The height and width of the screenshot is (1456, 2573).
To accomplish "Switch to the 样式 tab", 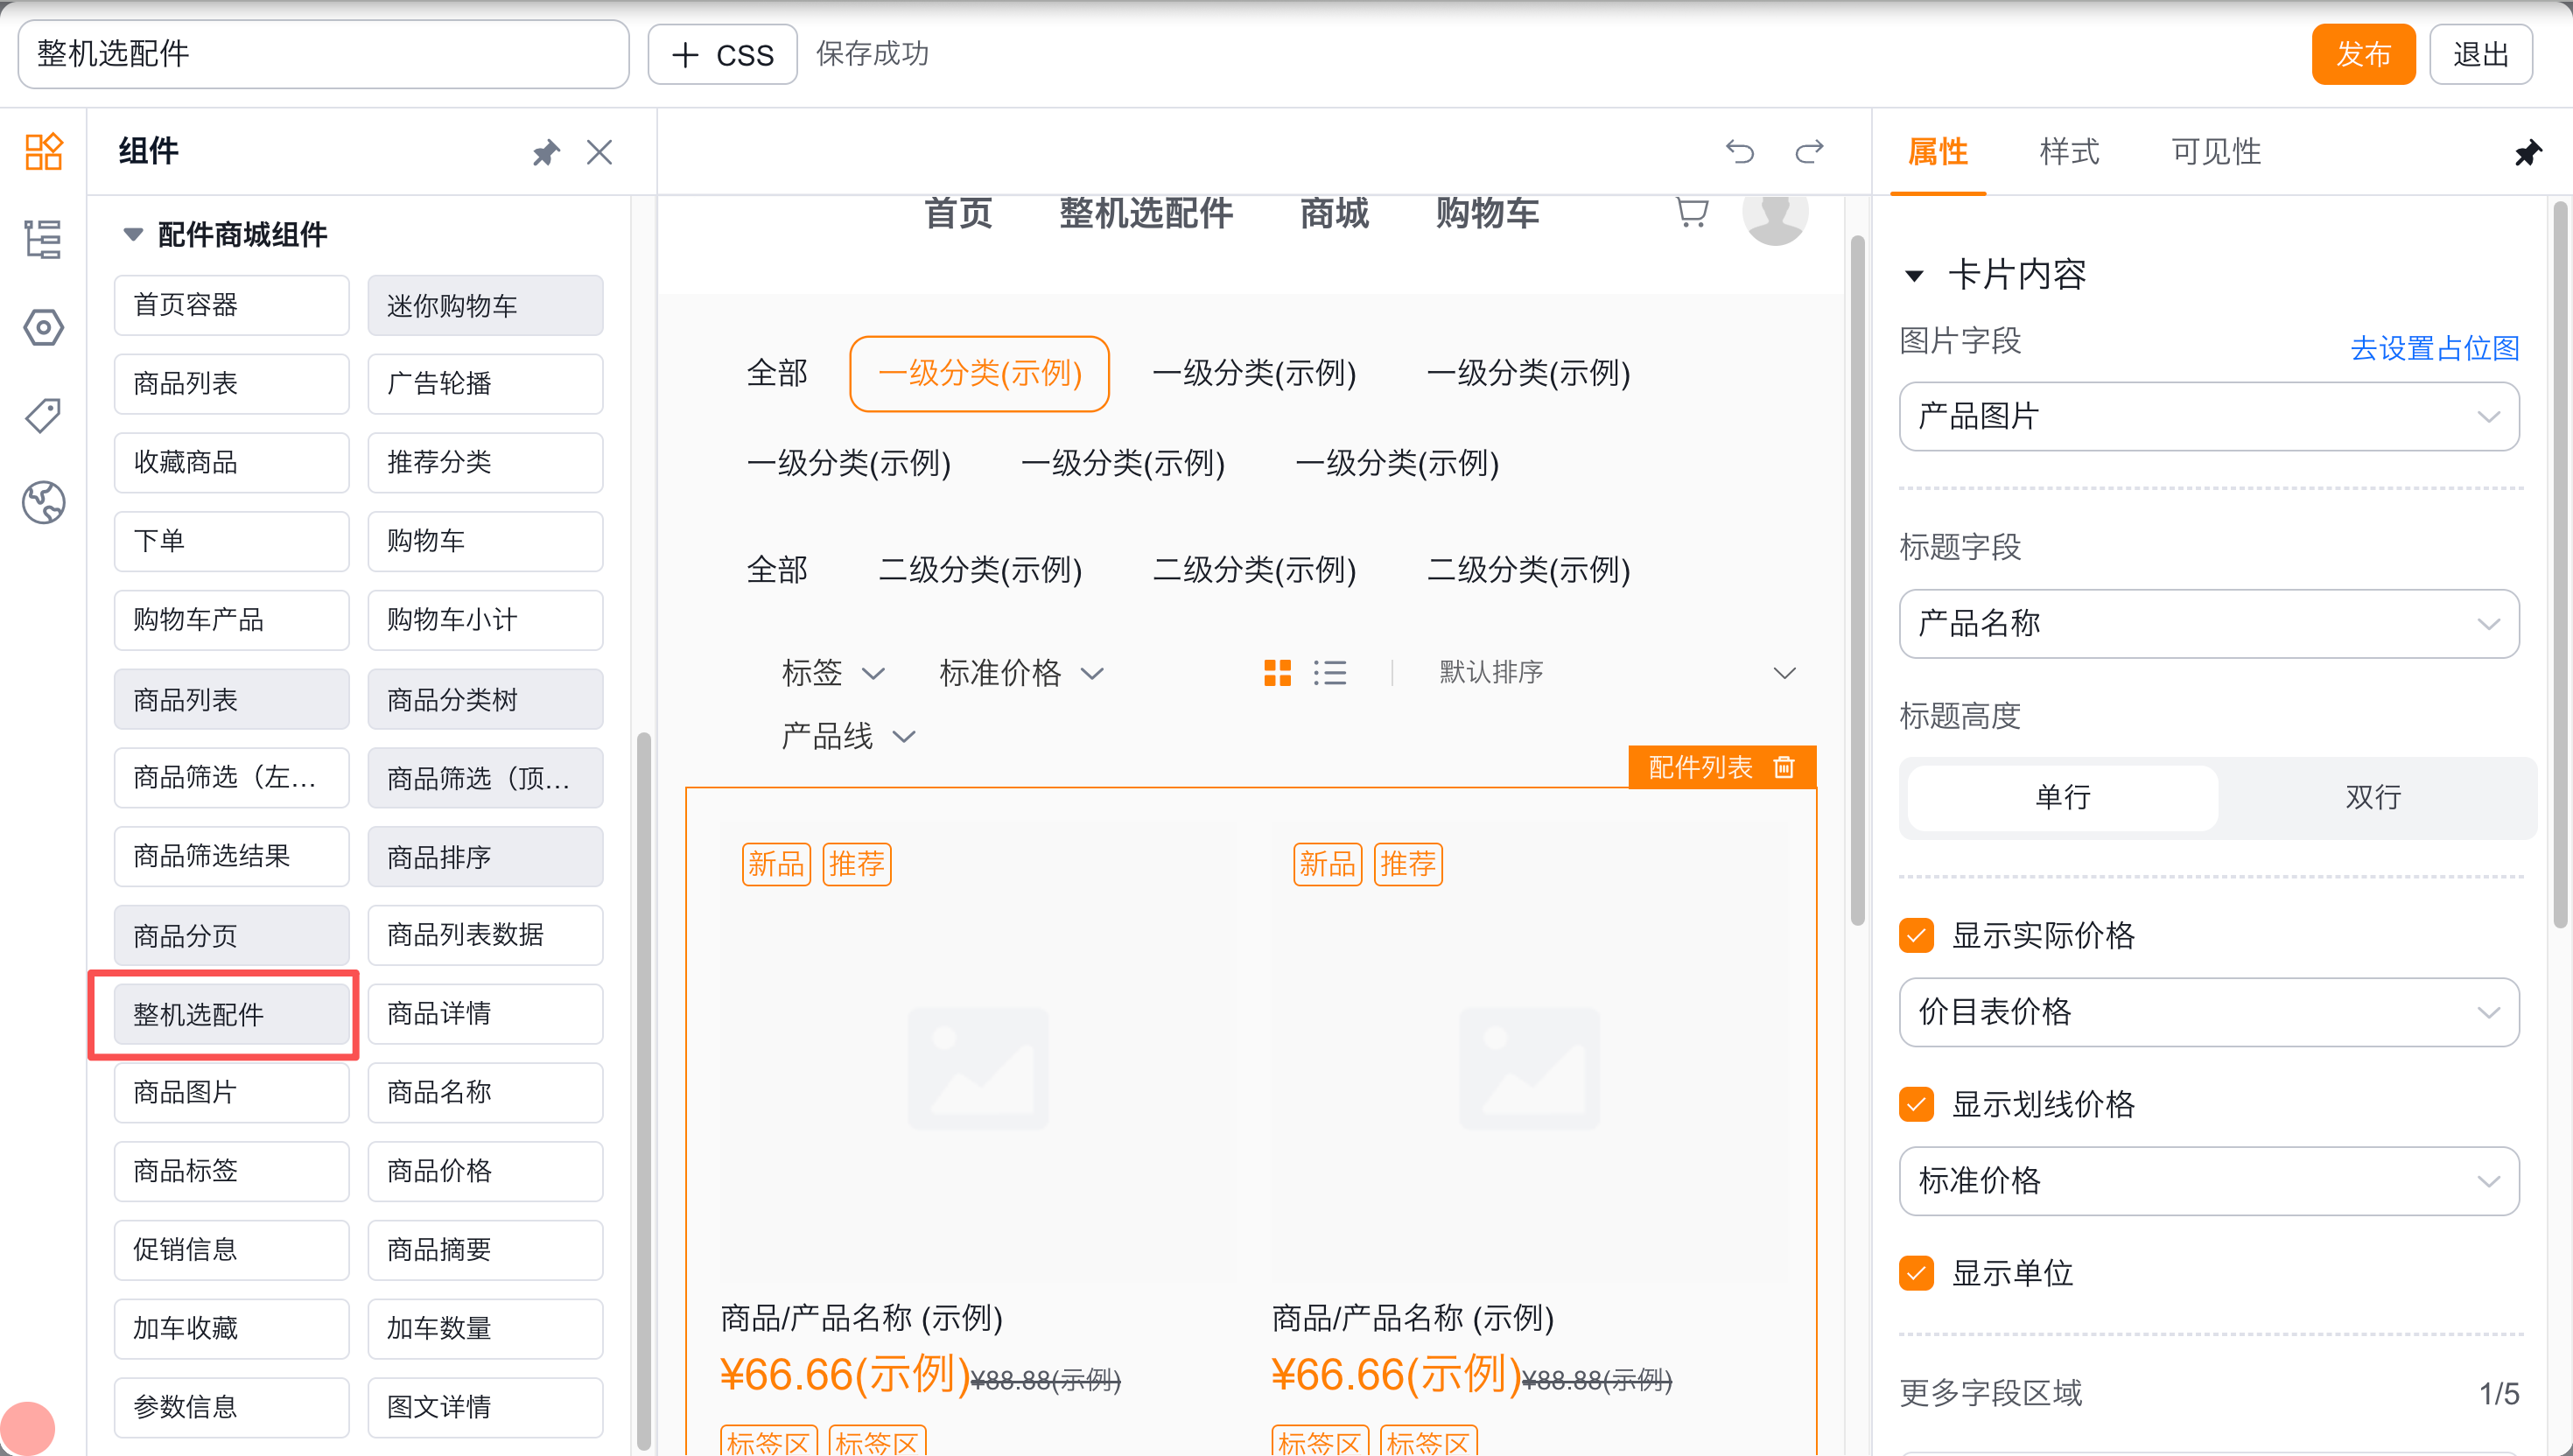I will 2069,152.
